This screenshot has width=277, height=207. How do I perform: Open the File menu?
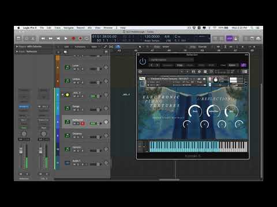pos(42,28)
